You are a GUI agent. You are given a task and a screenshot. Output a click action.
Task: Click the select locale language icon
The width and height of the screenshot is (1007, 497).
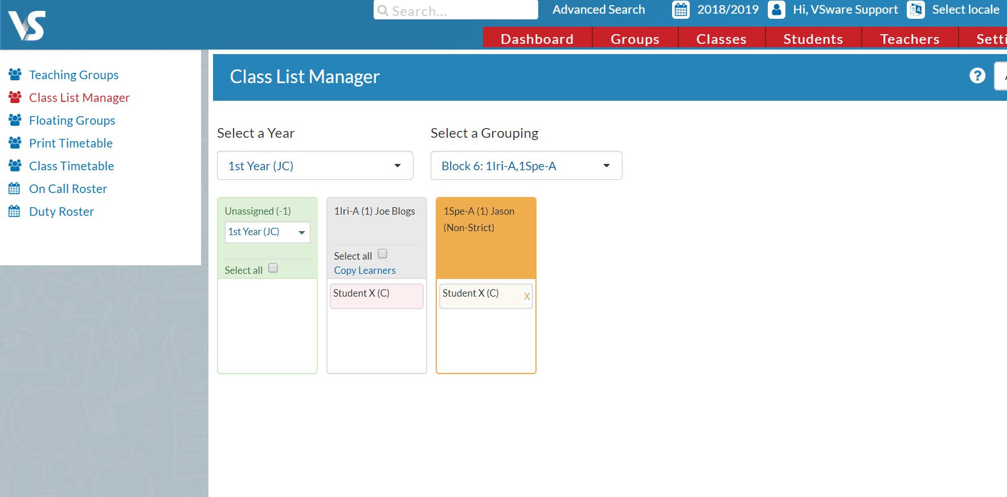click(x=916, y=10)
